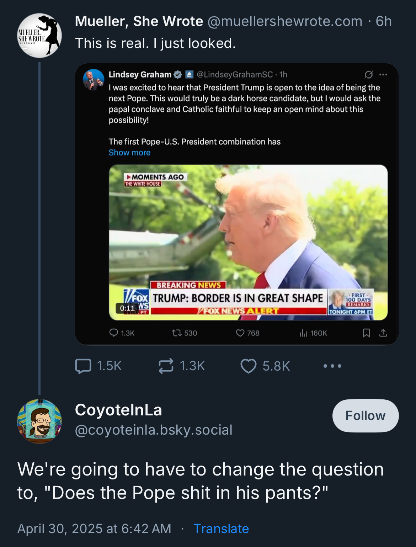Click the Lindsey Graham avatar in embedded tweet
This screenshot has width=416, height=547.
[x=93, y=80]
